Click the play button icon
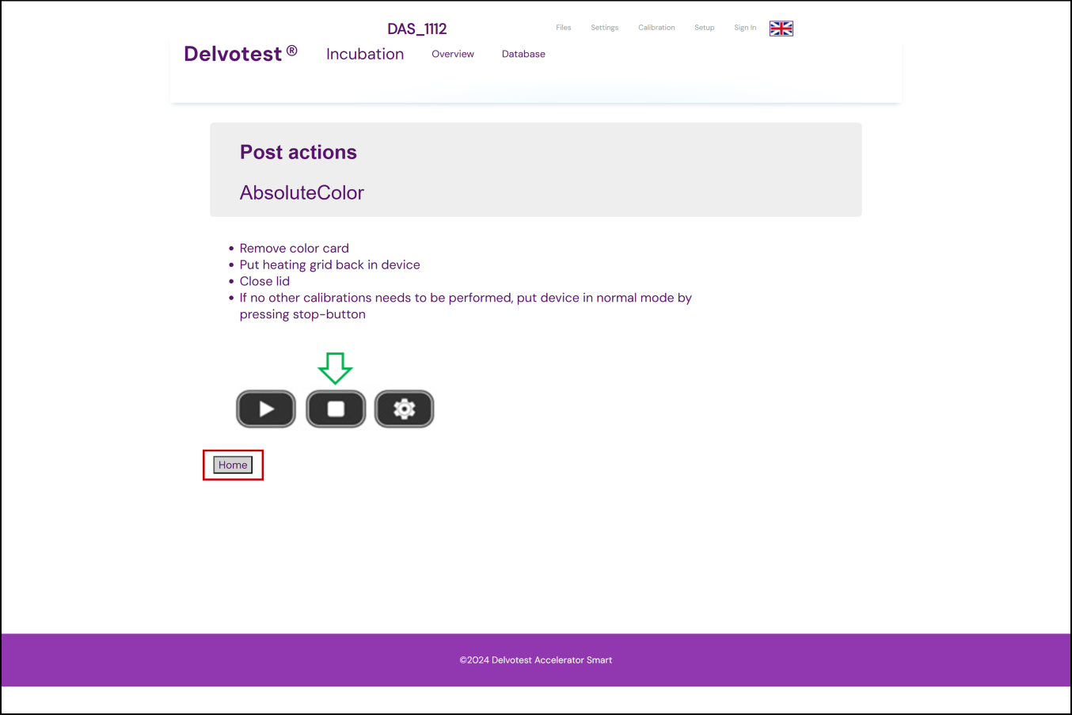Image resolution: width=1072 pixels, height=715 pixels. (x=266, y=409)
